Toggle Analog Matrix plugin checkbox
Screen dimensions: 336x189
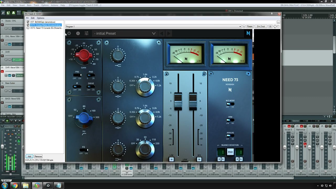point(28,25)
